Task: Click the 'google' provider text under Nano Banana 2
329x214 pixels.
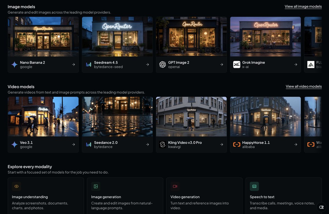Action: tap(26, 67)
